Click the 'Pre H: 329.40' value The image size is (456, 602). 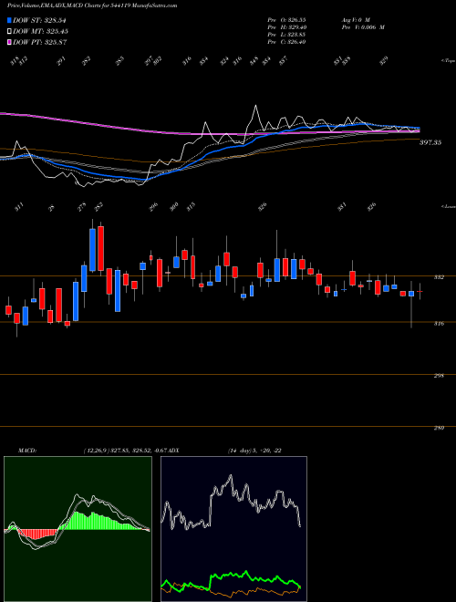coord(286,27)
